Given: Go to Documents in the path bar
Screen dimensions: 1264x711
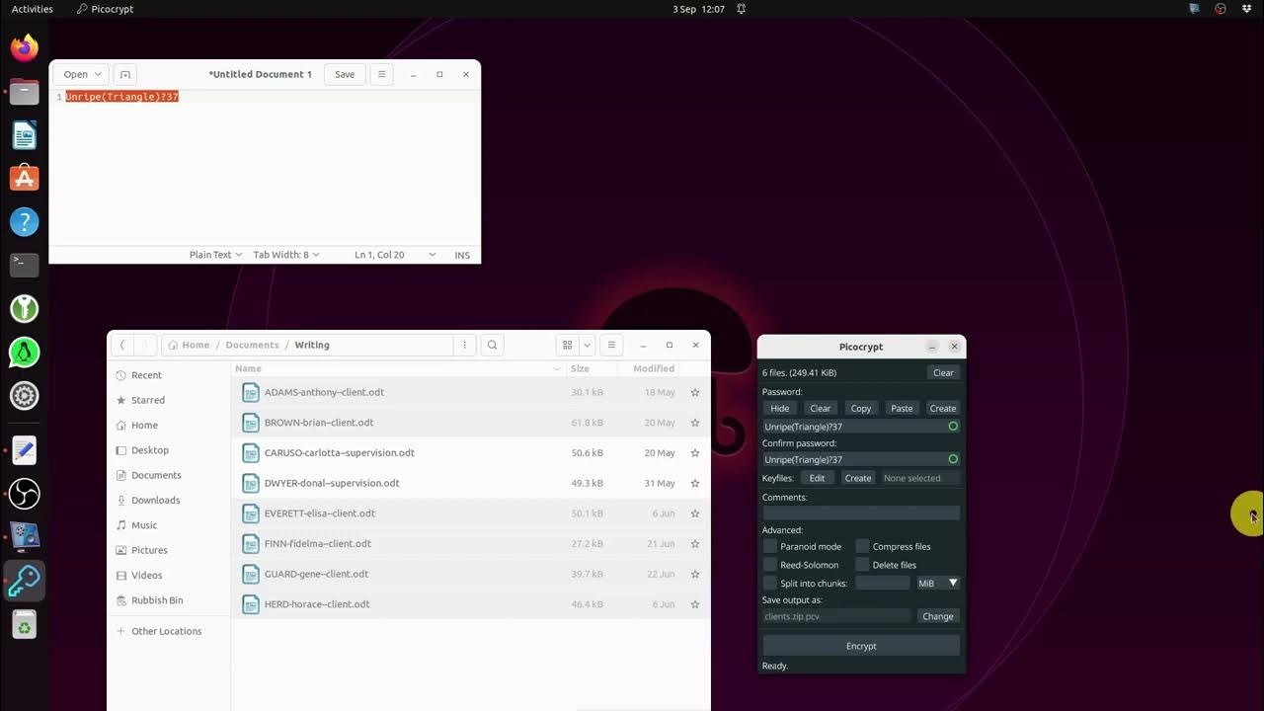Looking at the screenshot, I should pos(252,345).
